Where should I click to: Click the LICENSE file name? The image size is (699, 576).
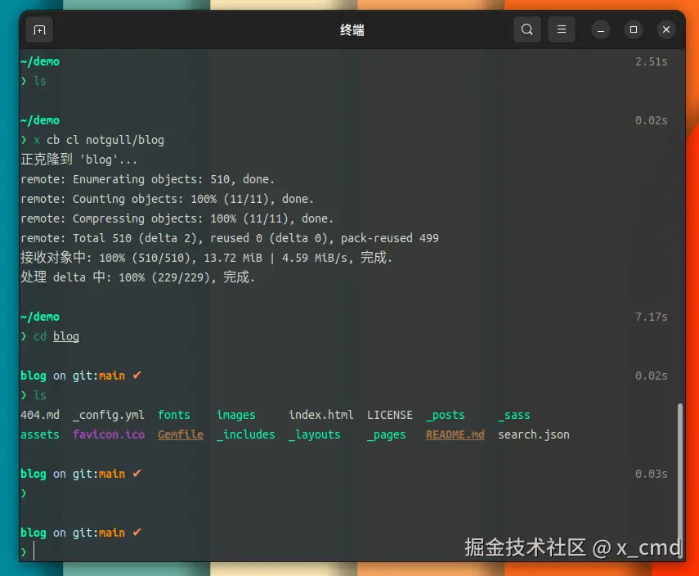[x=390, y=415]
